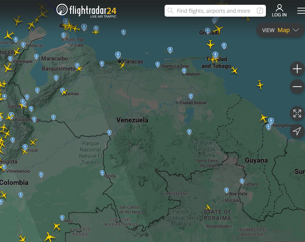Screen dimensions: 305x242
Task: Zoom out with the minus button
Action: point(297,87)
